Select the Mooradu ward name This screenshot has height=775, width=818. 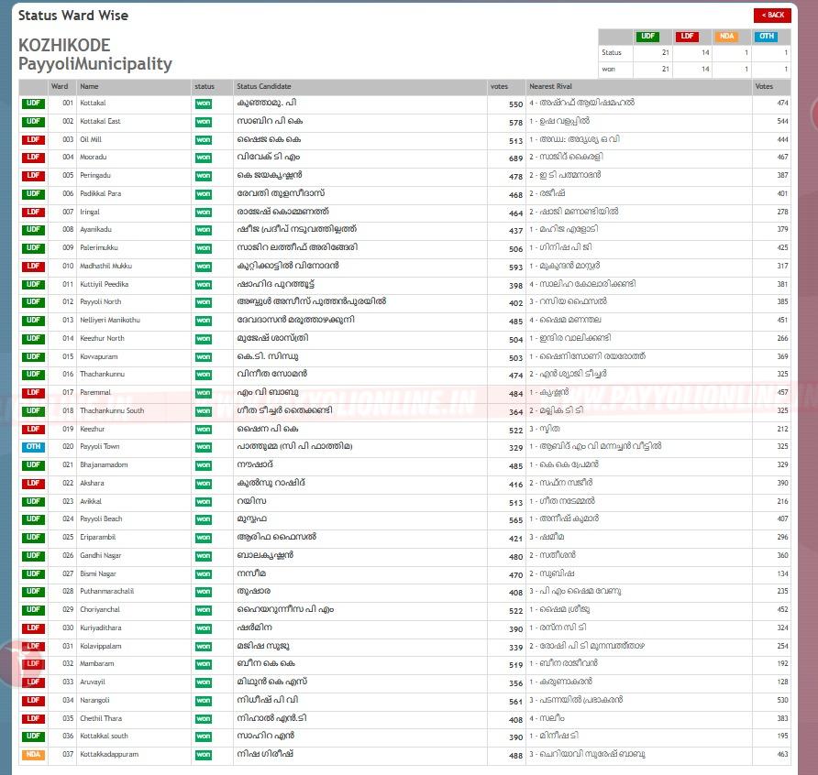[93, 158]
